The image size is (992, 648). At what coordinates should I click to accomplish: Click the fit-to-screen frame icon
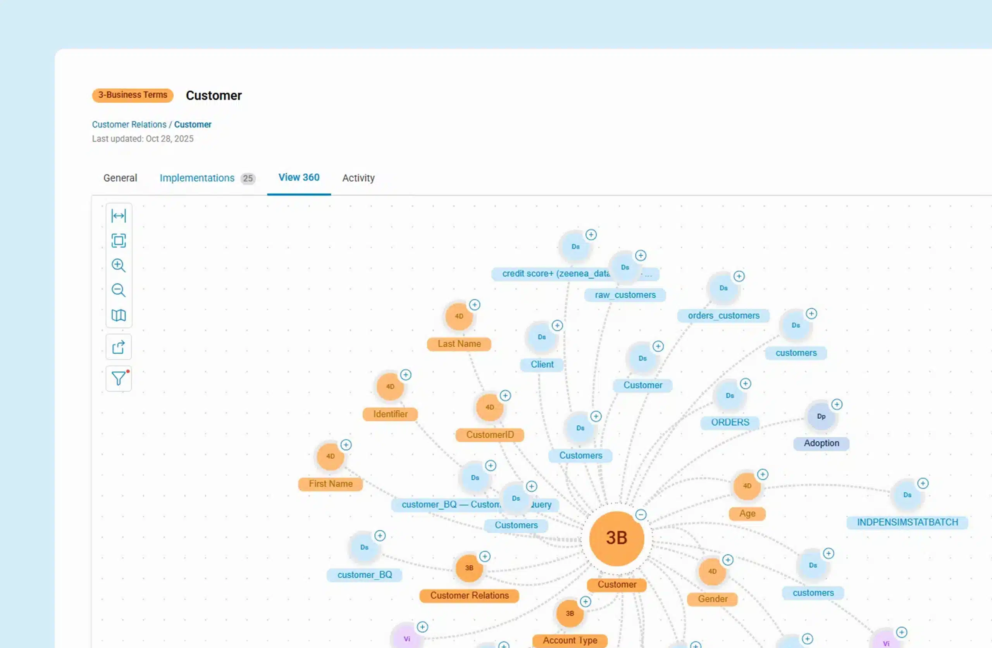[118, 241]
